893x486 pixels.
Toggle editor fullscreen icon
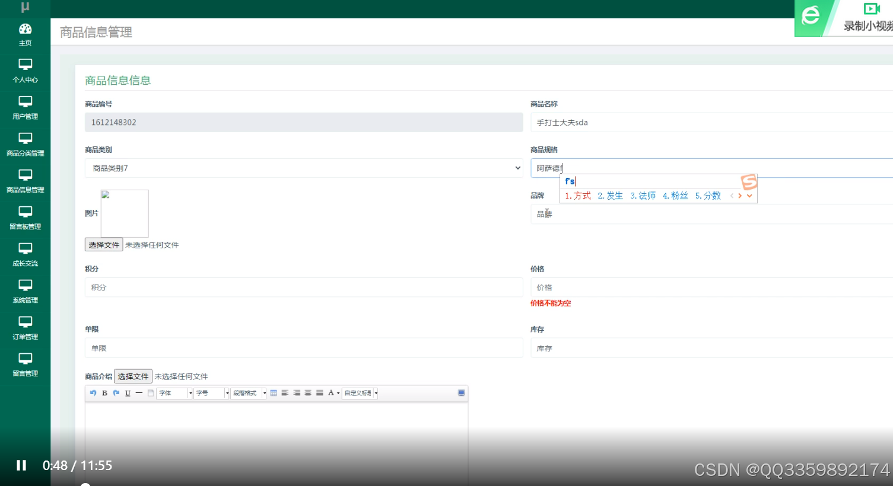click(x=462, y=393)
